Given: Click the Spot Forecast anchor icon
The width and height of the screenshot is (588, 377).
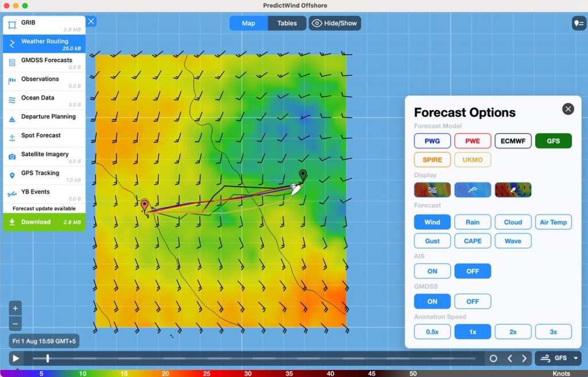Looking at the screenshot, I should 12,138.
